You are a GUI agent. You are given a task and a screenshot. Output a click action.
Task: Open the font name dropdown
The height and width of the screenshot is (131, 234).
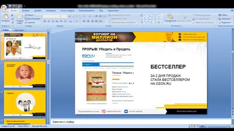(59, 16)
